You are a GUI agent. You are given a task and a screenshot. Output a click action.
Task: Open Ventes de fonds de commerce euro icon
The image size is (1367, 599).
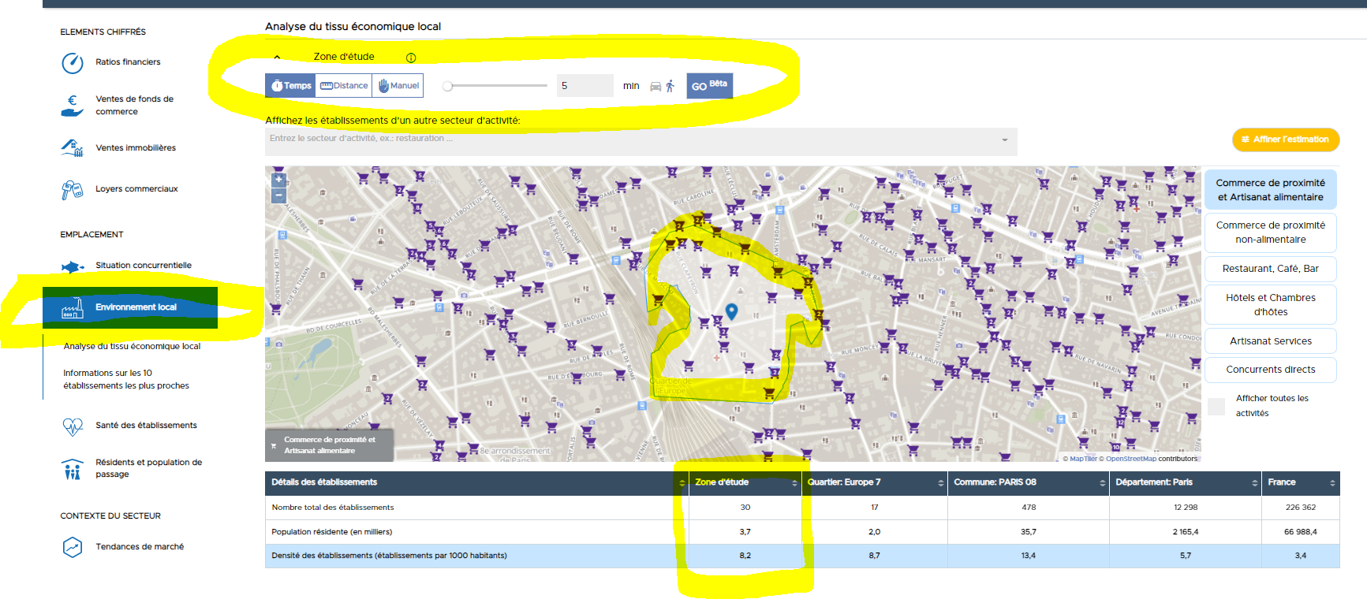[x=73, y=106]
